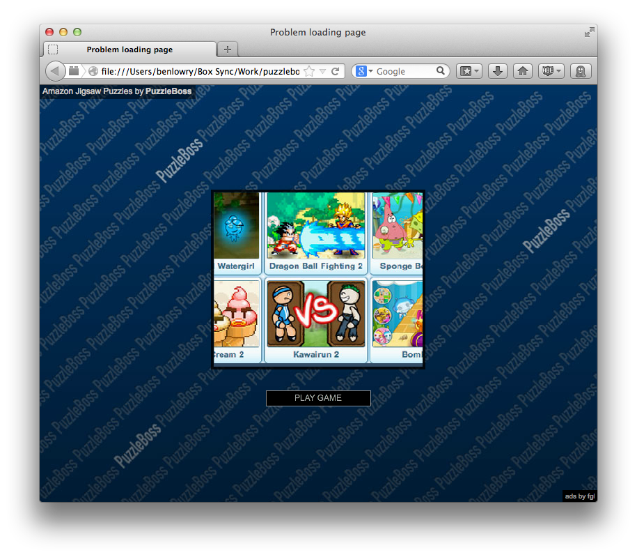The width and height of the screenshot is (637, 557).
Task: Click the ads by fgl label
Action: [580, 496]
